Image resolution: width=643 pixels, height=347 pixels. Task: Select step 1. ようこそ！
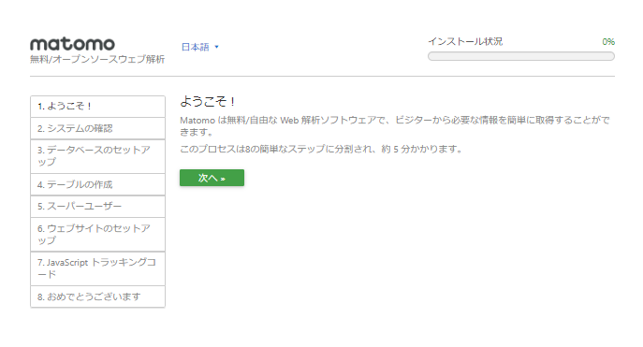pyautogui.click(x=97, y=107)
